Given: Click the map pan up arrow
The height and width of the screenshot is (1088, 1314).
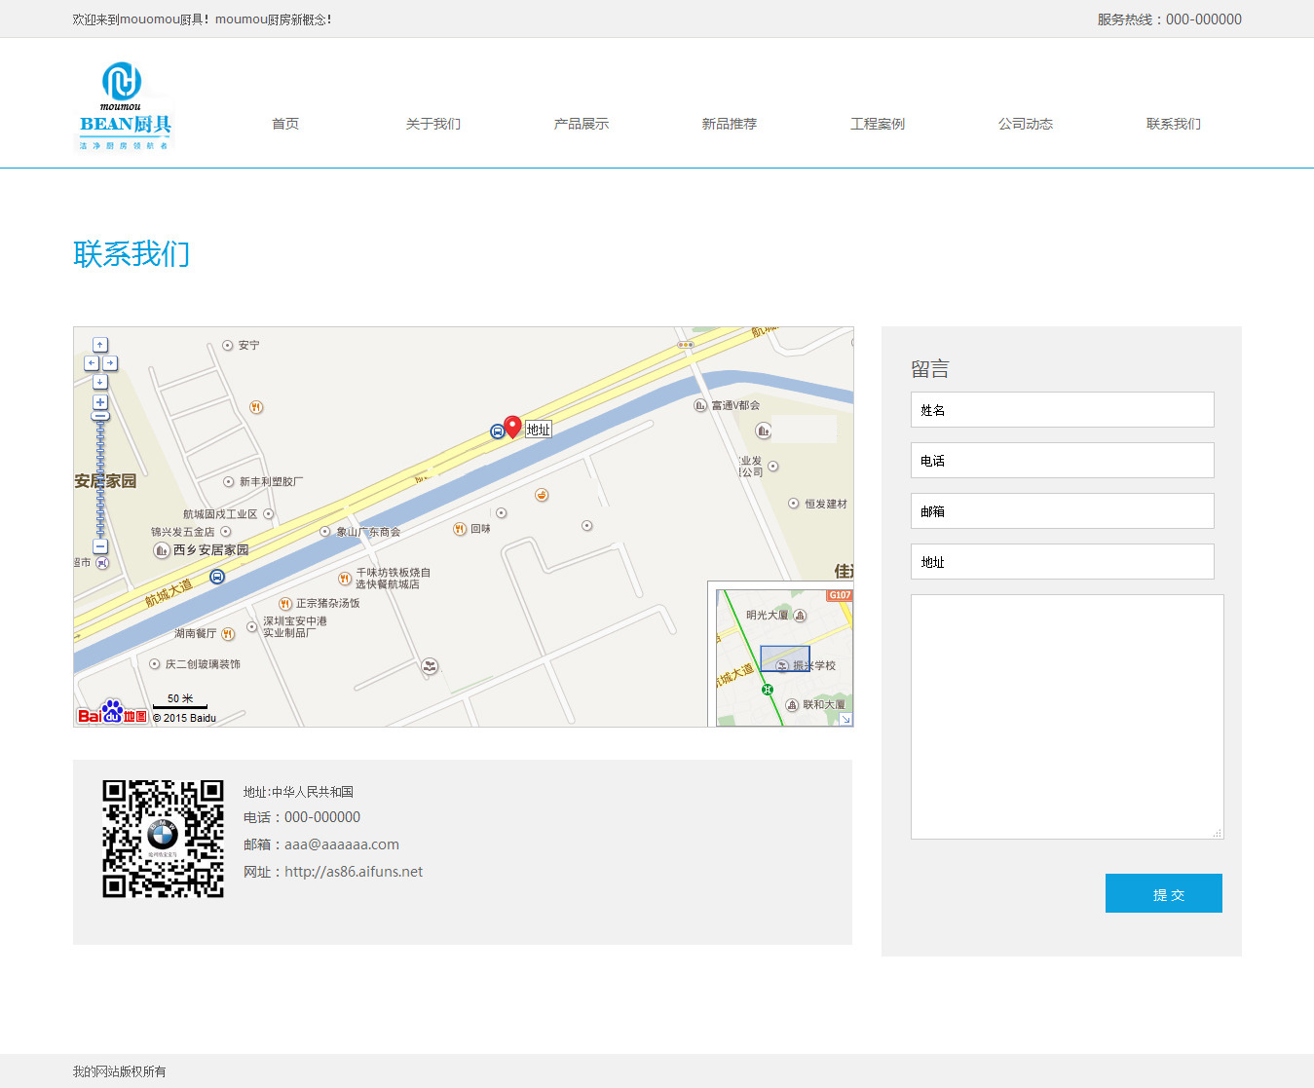Looking at the screenshot, I should [100, 345].
